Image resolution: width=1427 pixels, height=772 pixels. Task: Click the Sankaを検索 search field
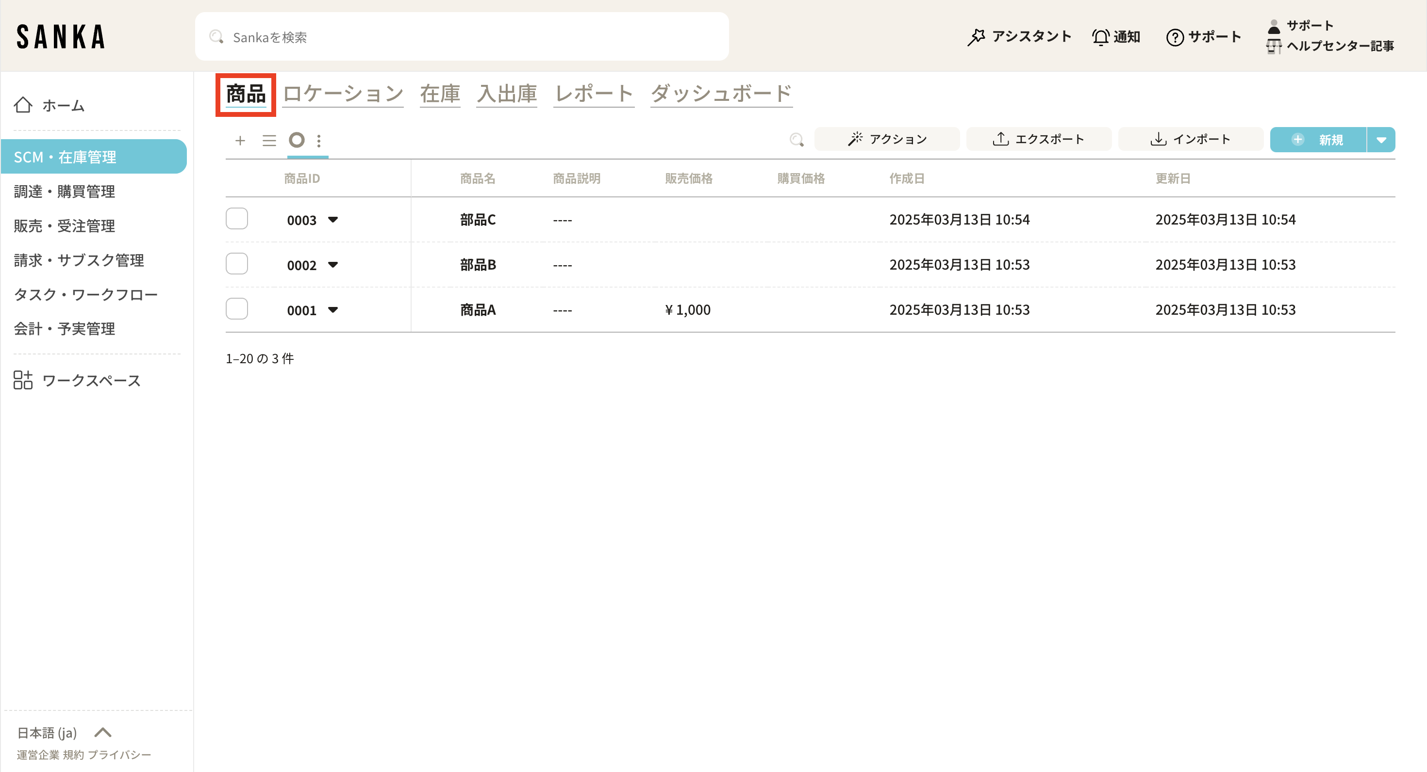click(462, 37)
